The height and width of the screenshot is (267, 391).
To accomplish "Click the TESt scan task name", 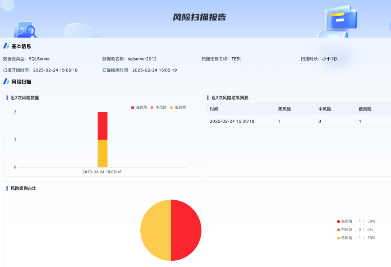I will [236, 59].
